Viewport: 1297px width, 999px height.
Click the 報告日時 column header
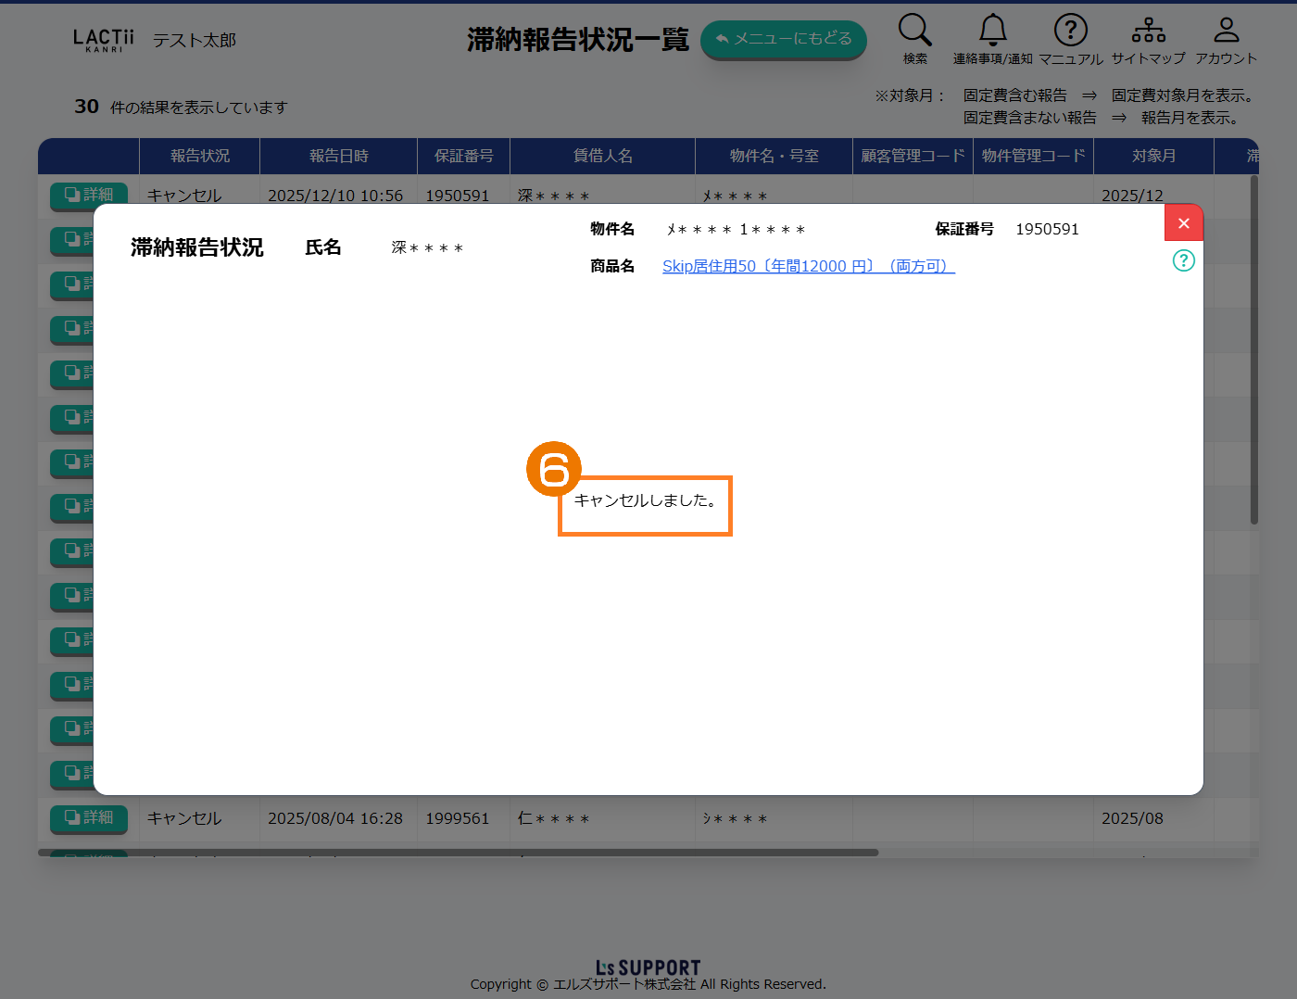tap(338, 156)
